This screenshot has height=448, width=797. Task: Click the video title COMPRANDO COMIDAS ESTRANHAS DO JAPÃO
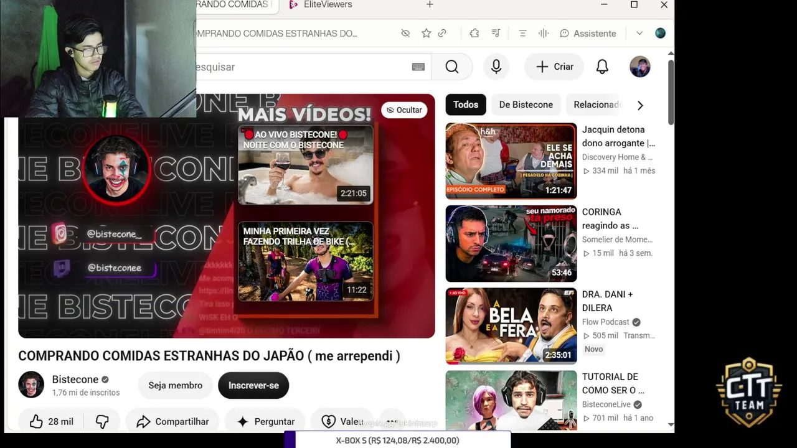(x=209, y=356)
